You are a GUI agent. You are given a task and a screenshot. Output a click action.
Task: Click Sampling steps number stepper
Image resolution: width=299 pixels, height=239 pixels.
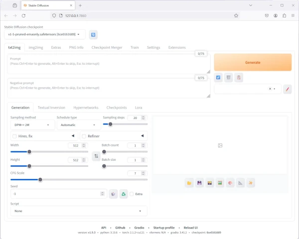(143, 118)
